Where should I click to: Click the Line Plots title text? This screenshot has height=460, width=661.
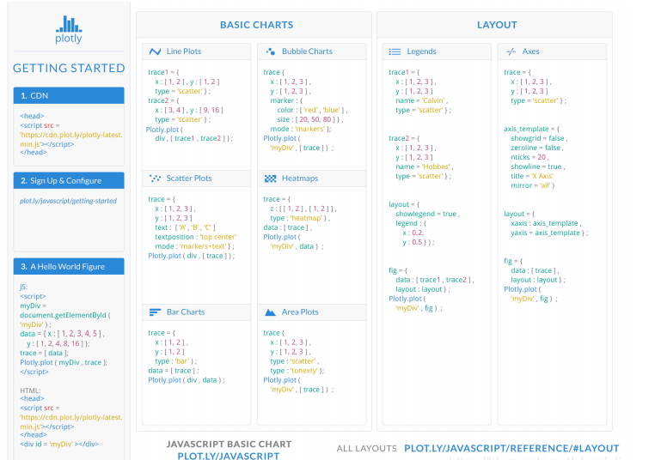(184, 51)
